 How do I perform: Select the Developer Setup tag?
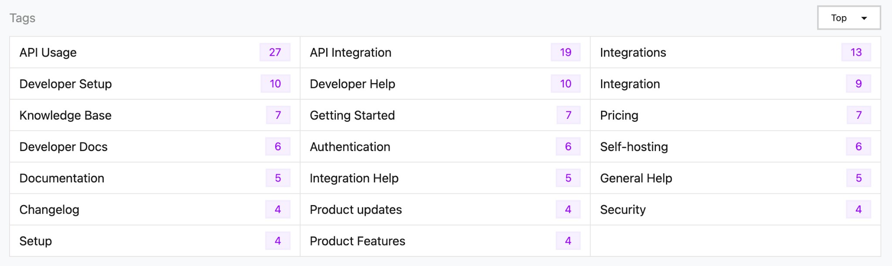[x=65, y=84]
